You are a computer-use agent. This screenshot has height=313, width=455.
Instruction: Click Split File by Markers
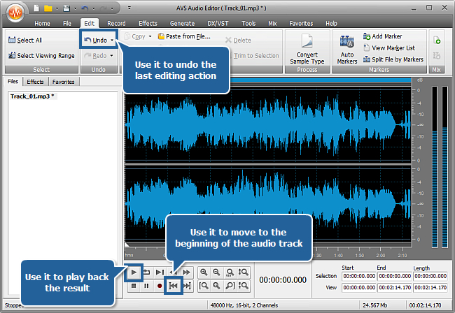click(393, 59)
